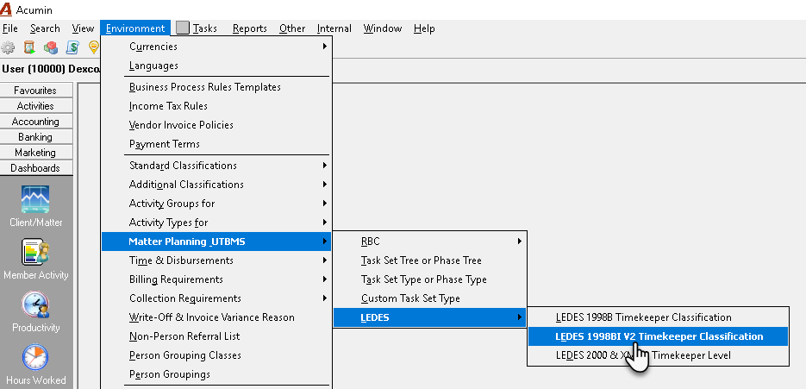Expand the RBC submenu
Viewport: 806px width, 389px height.
pos(430,242)
